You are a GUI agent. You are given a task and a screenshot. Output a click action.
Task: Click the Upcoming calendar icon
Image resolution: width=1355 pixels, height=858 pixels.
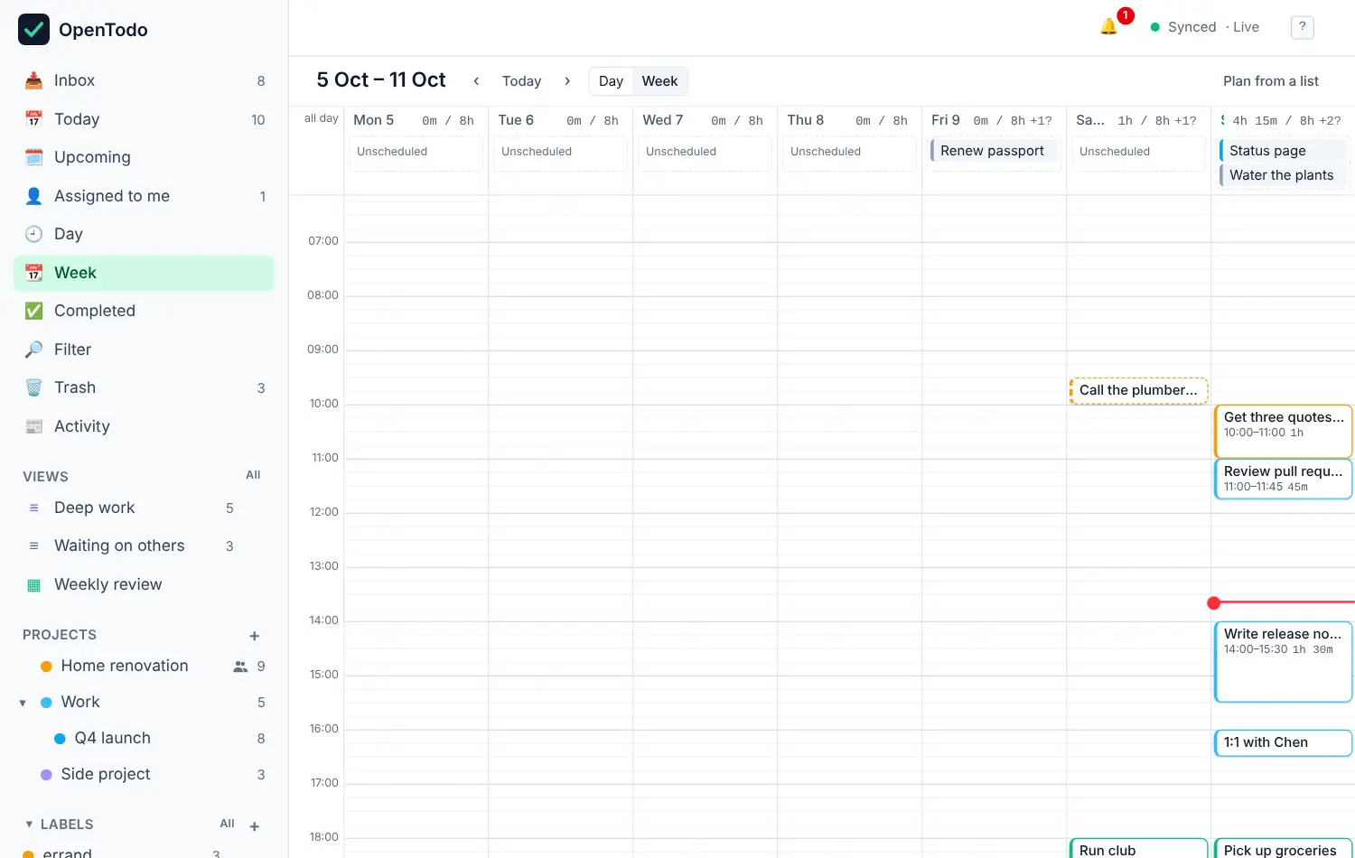coord(33,157)
